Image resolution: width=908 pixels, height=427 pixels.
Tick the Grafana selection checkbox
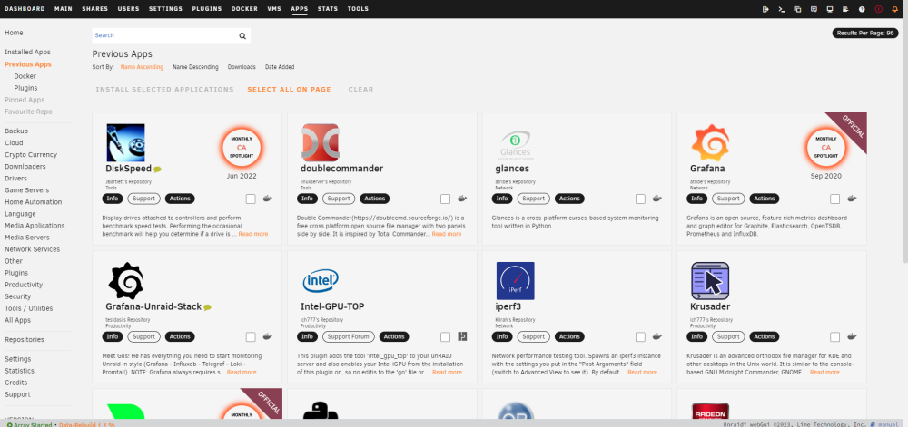(835, 199)
